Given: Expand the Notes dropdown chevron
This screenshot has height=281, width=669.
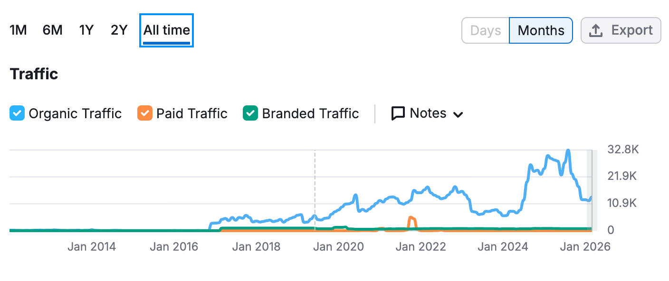Looking at the screenshot, I should tap(458, 114).
